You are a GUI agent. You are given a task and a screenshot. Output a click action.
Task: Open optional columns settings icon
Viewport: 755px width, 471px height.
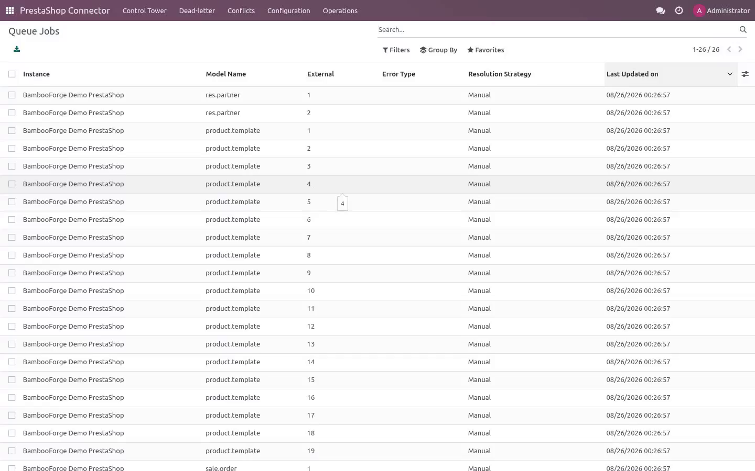745,74
